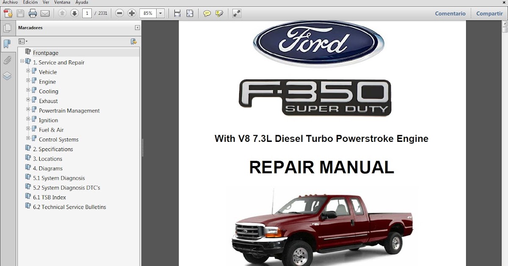508x266 pixels.
Task: Open the attachments paperclip panel
Action: (7, 60)
